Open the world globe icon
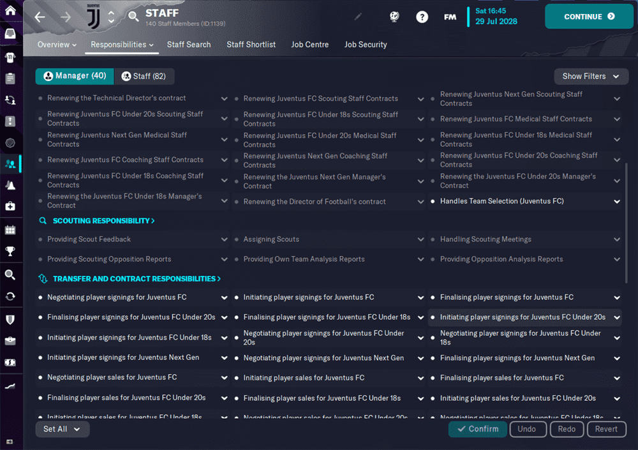 coord(394,17)
